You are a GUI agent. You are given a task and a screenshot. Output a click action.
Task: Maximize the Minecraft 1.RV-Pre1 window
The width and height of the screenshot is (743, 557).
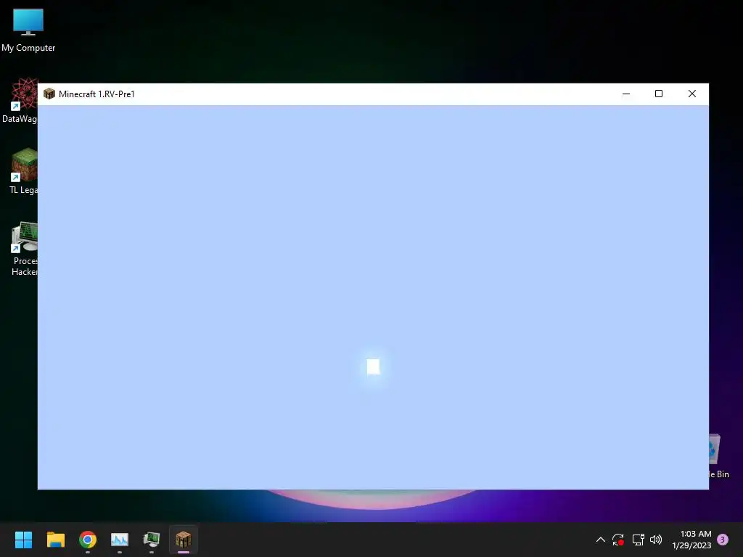pos(659,94)
